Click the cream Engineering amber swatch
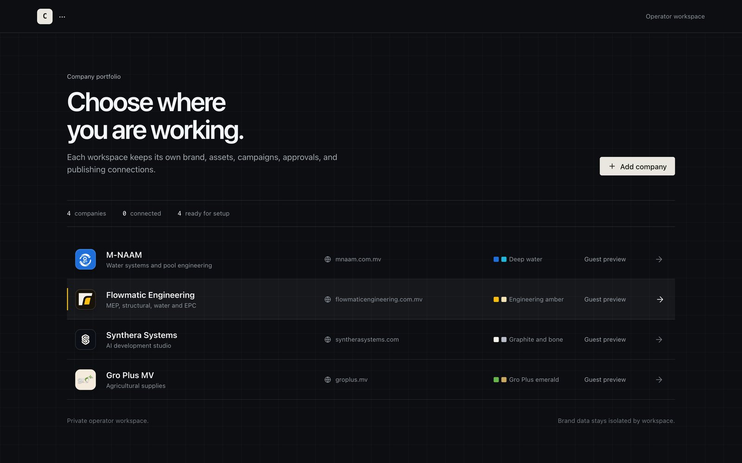 click(x=504, y=300)
